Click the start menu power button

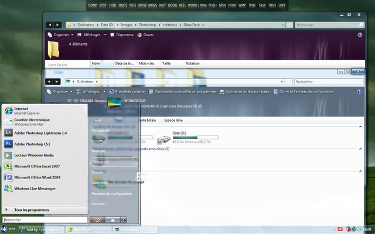coord(97,220)
